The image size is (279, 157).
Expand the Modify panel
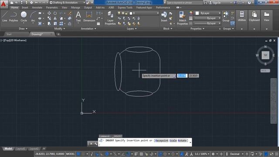59,29
